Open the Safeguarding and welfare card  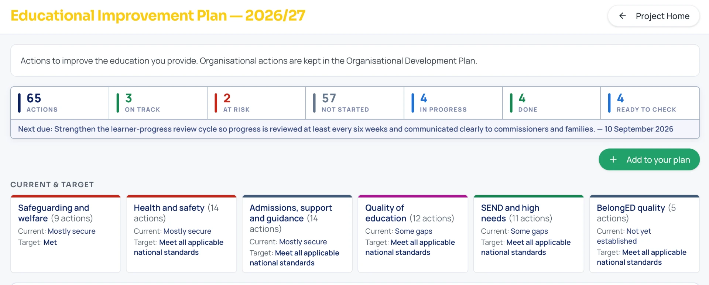click(66, 234)
